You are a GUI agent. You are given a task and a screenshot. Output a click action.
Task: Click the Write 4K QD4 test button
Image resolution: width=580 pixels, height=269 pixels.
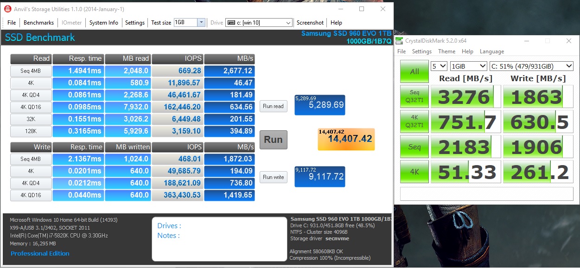pos(31,183)
